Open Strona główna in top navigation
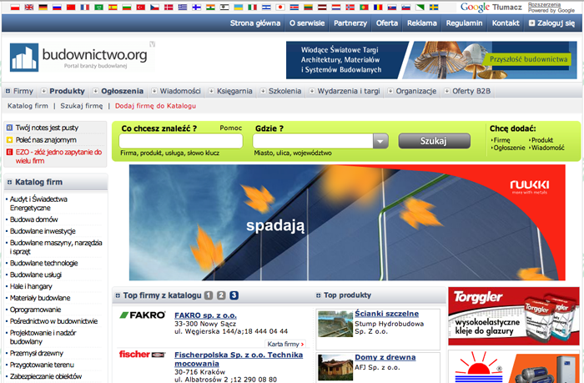Screen dimensions: 584x383 point(255,23)
